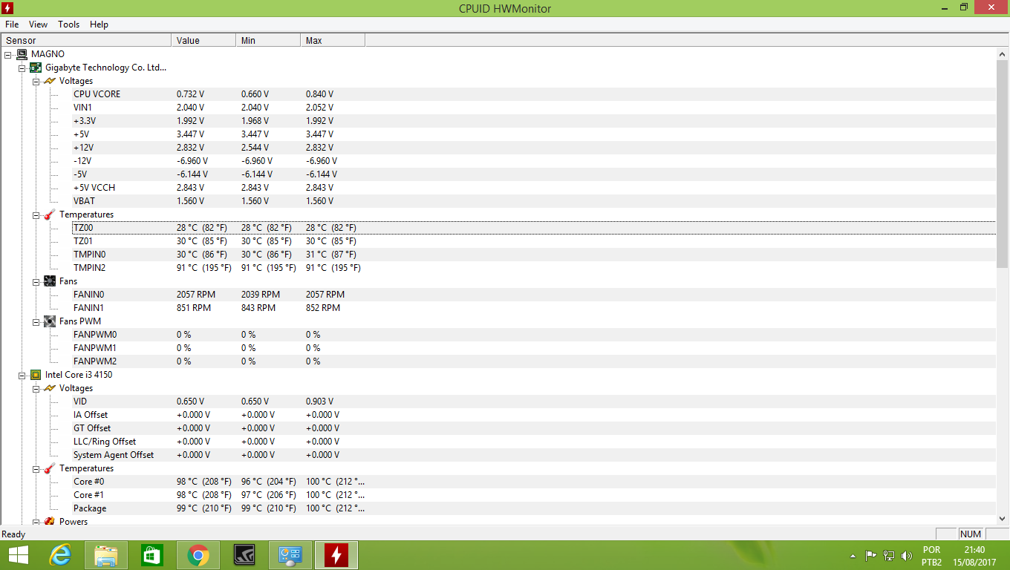The image size is (1010, 570).
Task: Collapse the Temperatures node under Intel Core i3
Action: tap(36, 468)
